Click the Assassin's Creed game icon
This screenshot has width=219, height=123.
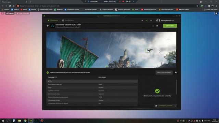(x=52, y=26)
